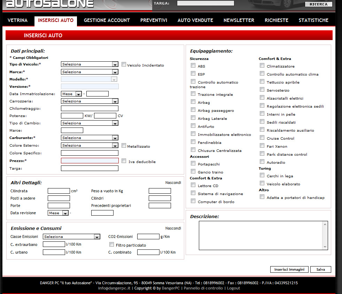Tick the Portapacchi checkbox

(193, 163)
